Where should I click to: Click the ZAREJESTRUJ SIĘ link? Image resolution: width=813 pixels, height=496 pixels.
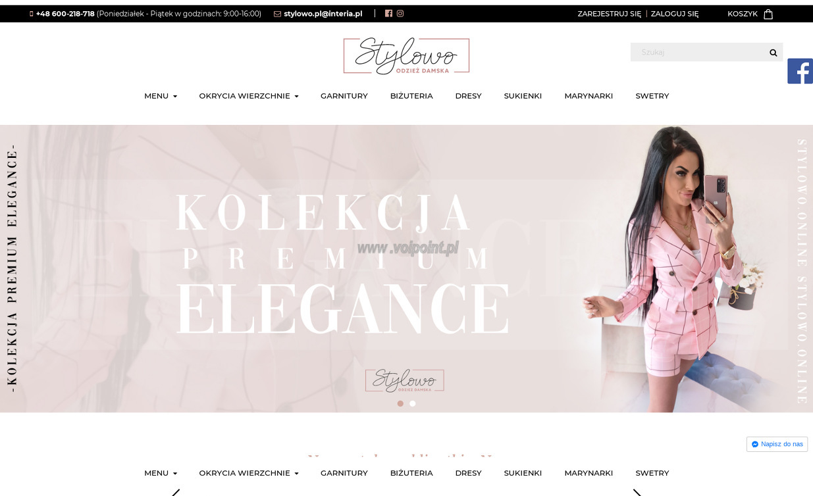609,14
